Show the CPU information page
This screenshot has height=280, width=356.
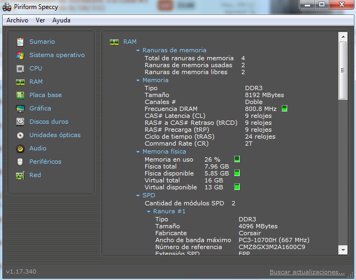coord(36,68)
